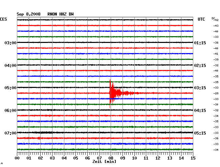
Task: Click the 'UTC' column header
Action: [x=201, y=19]
